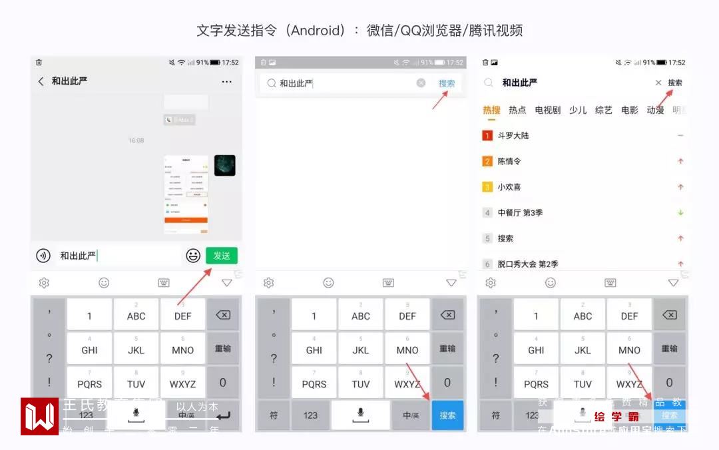
Task: Select the 热搜 tab
Action: point(491,110)
